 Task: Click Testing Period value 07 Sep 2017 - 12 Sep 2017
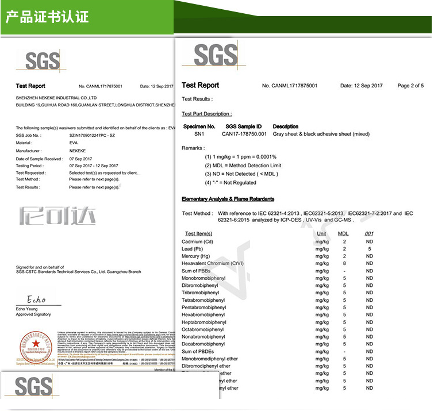point(94,166)
